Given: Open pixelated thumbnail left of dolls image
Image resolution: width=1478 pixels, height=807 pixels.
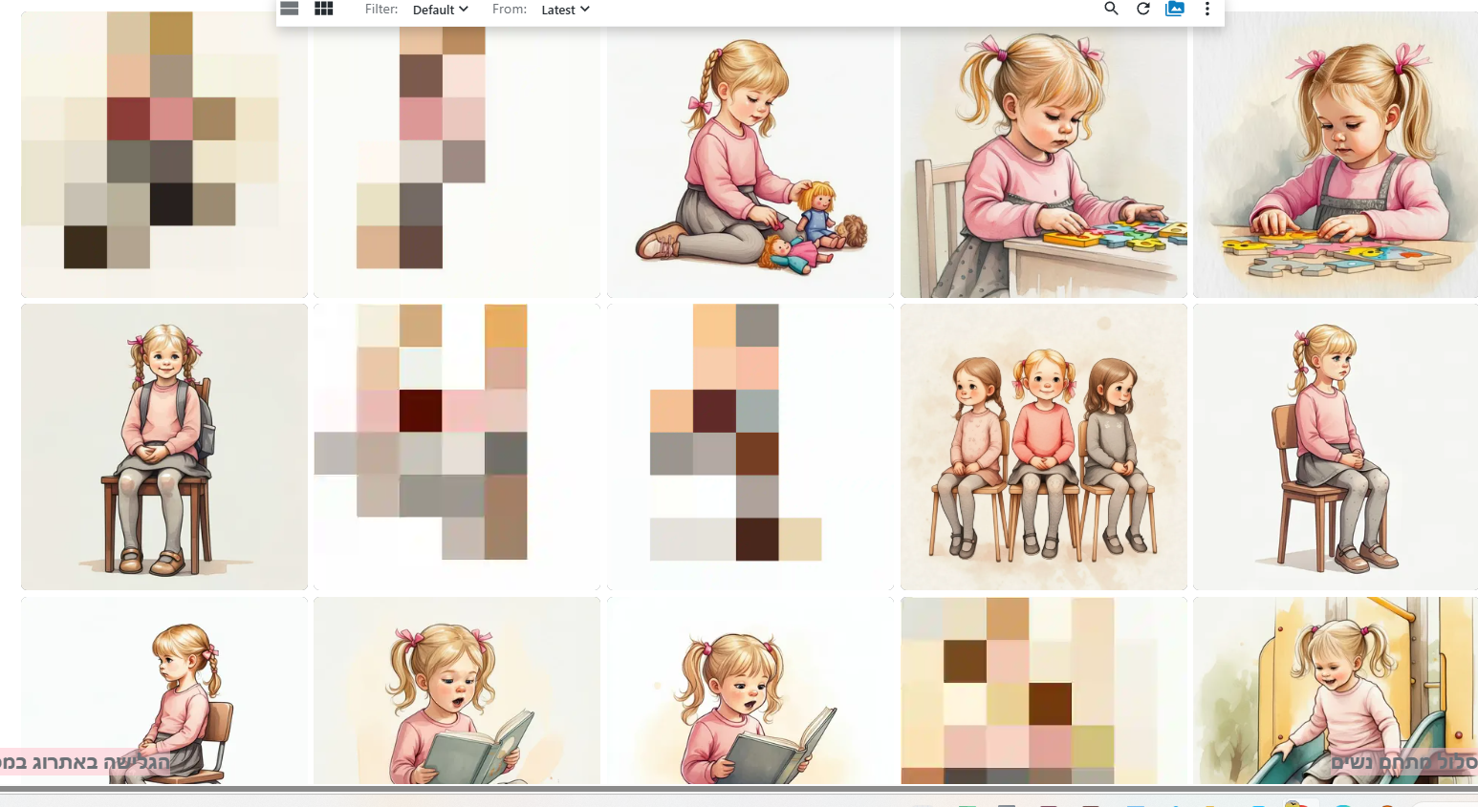Looking at the screenshot, I should tap(457, 157).
